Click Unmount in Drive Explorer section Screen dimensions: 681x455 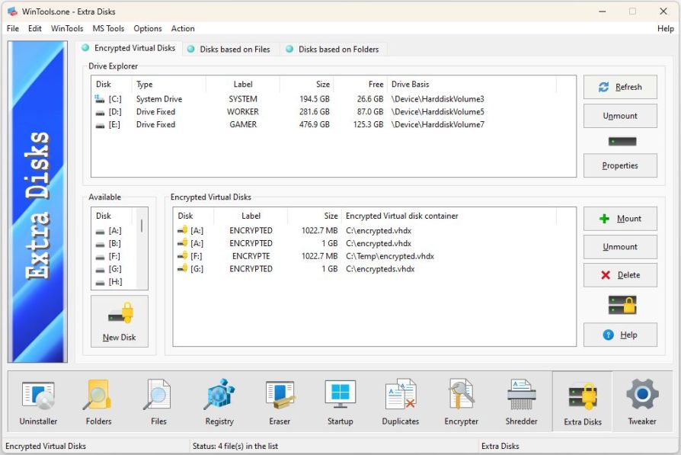click(x=620, y=116)
